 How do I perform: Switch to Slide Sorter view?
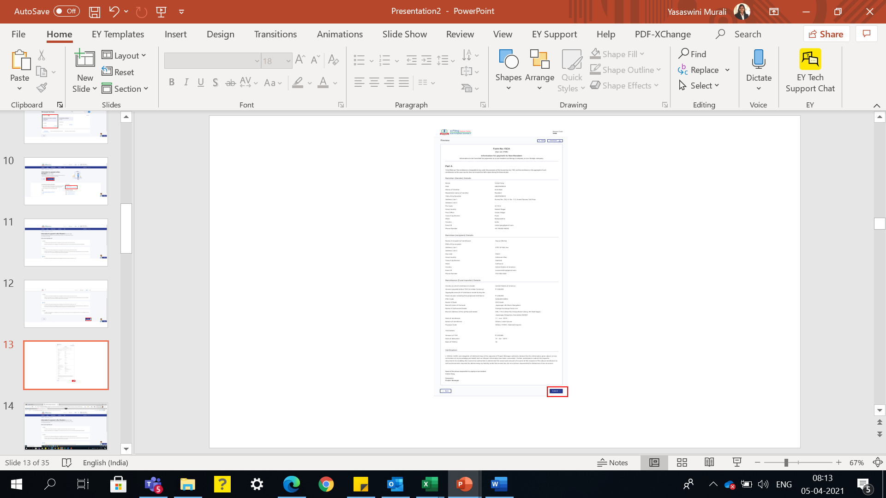point(682,462)
